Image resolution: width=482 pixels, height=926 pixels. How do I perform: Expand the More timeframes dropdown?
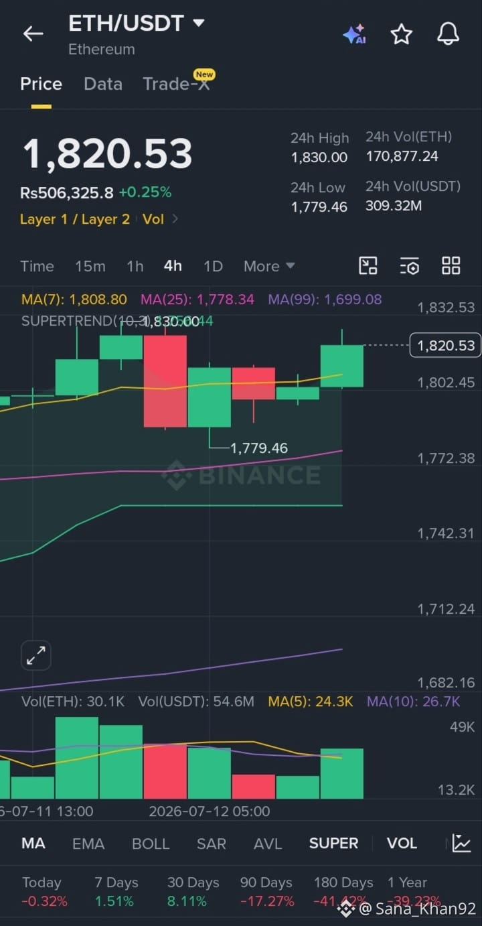coord(269,266)
